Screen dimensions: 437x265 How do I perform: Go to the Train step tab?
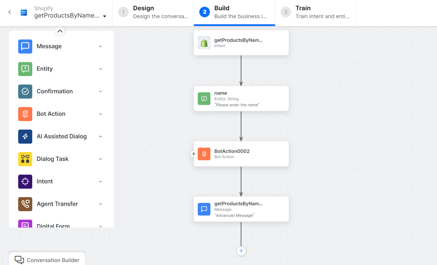tap(316, 12)
